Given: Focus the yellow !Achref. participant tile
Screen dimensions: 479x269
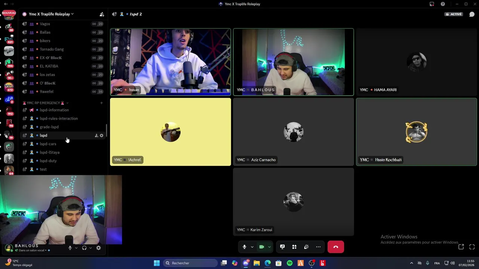Looking at the screenshot, I should coord(170,132).
